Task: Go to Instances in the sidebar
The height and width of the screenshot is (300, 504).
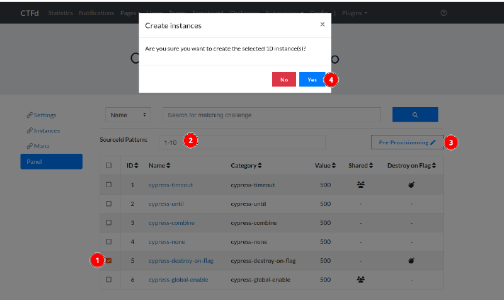Action: pos(47,130)
